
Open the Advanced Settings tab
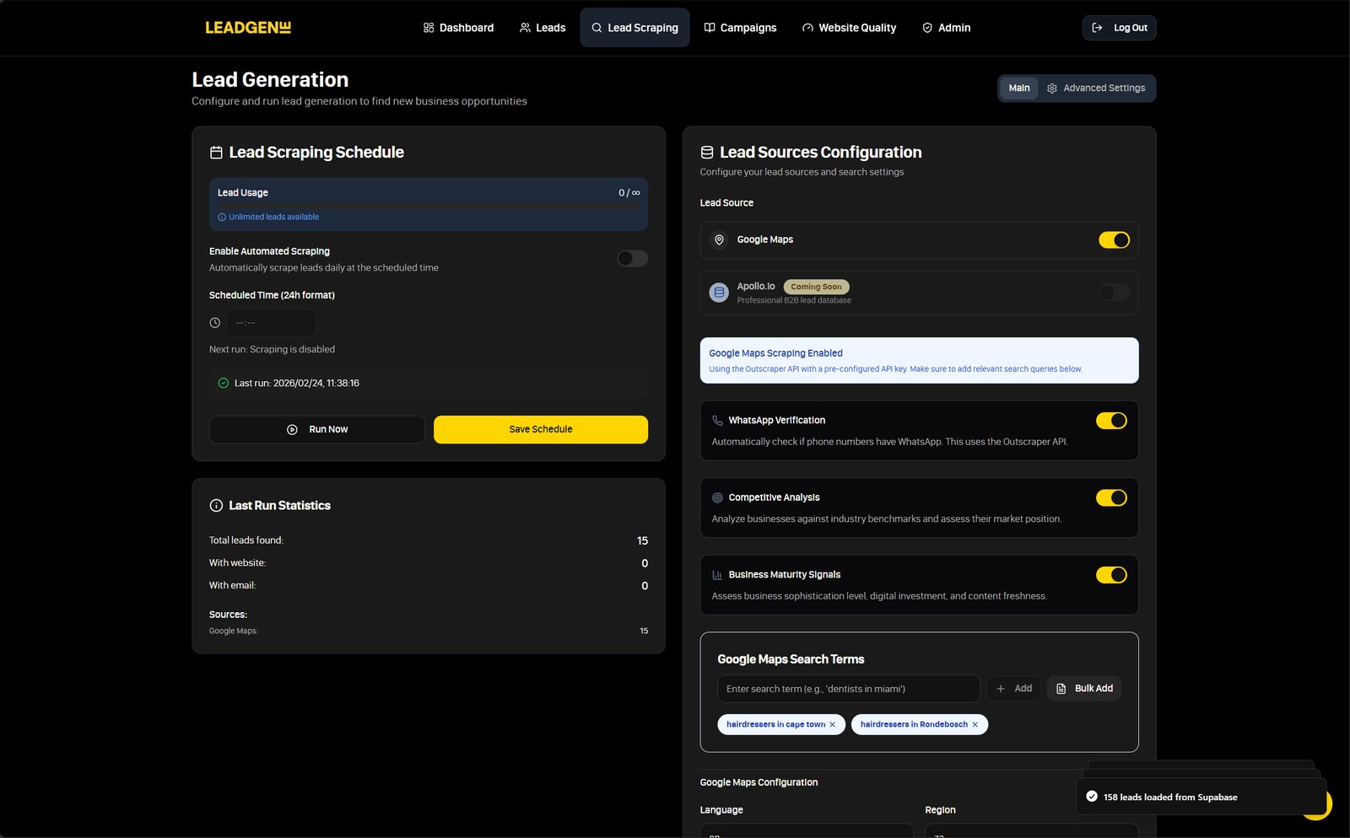pyautogui.click(x=1096, y=88)
